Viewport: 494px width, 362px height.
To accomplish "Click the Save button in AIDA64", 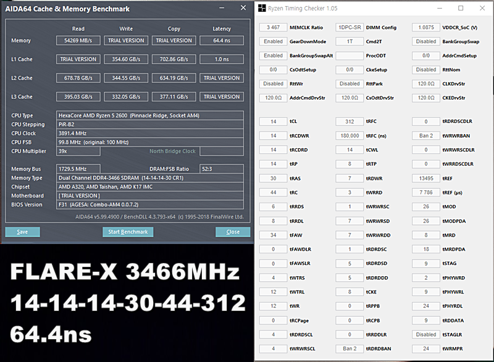I will click(22, 232).
